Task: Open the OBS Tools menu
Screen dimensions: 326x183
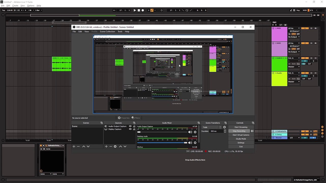Action: pos(120,32)
